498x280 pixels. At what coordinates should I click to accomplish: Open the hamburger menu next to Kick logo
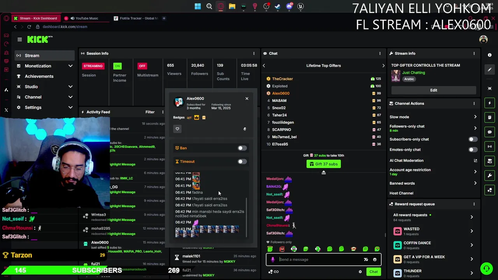point(19,39)
